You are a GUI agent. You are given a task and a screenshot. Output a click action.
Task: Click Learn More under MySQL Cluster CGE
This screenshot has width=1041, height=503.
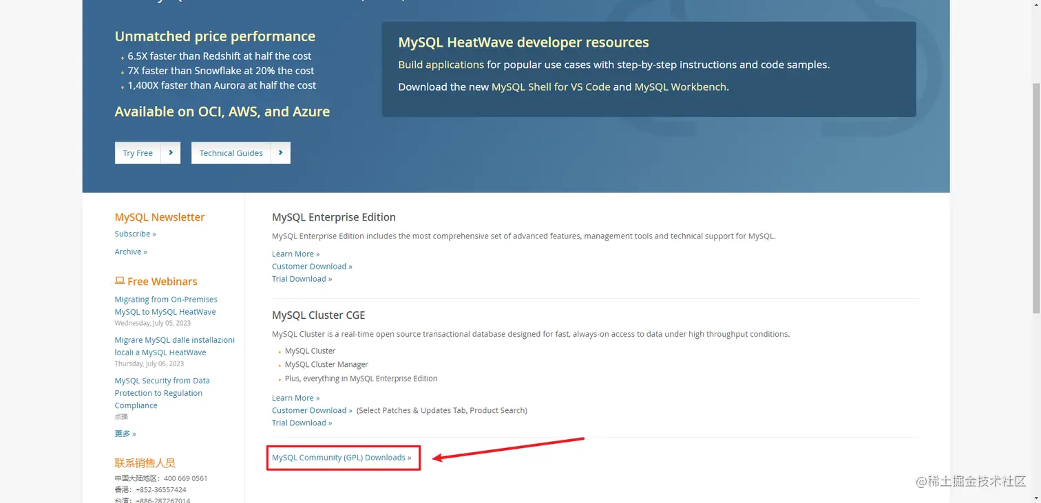click(295, 398)
